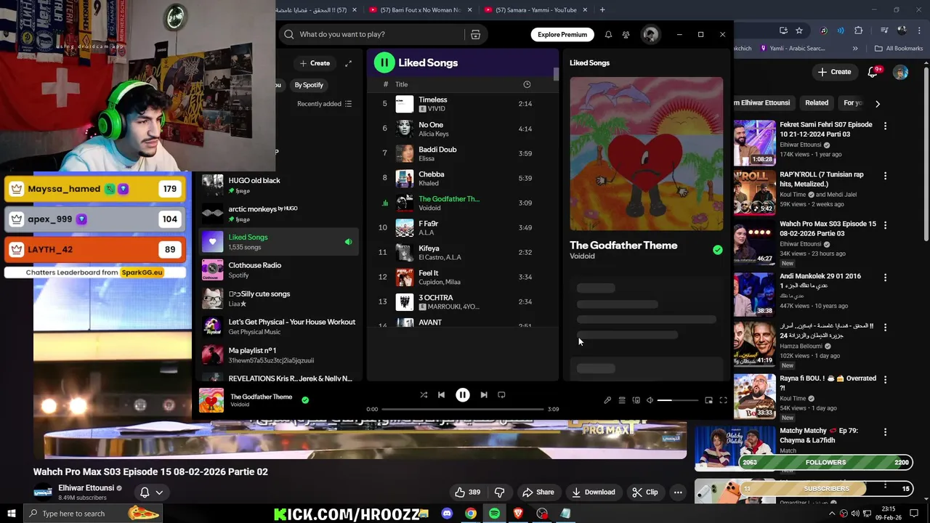Expand Your Library with the arrows icon
Screen dimensions: 930x523
point(348,63)
